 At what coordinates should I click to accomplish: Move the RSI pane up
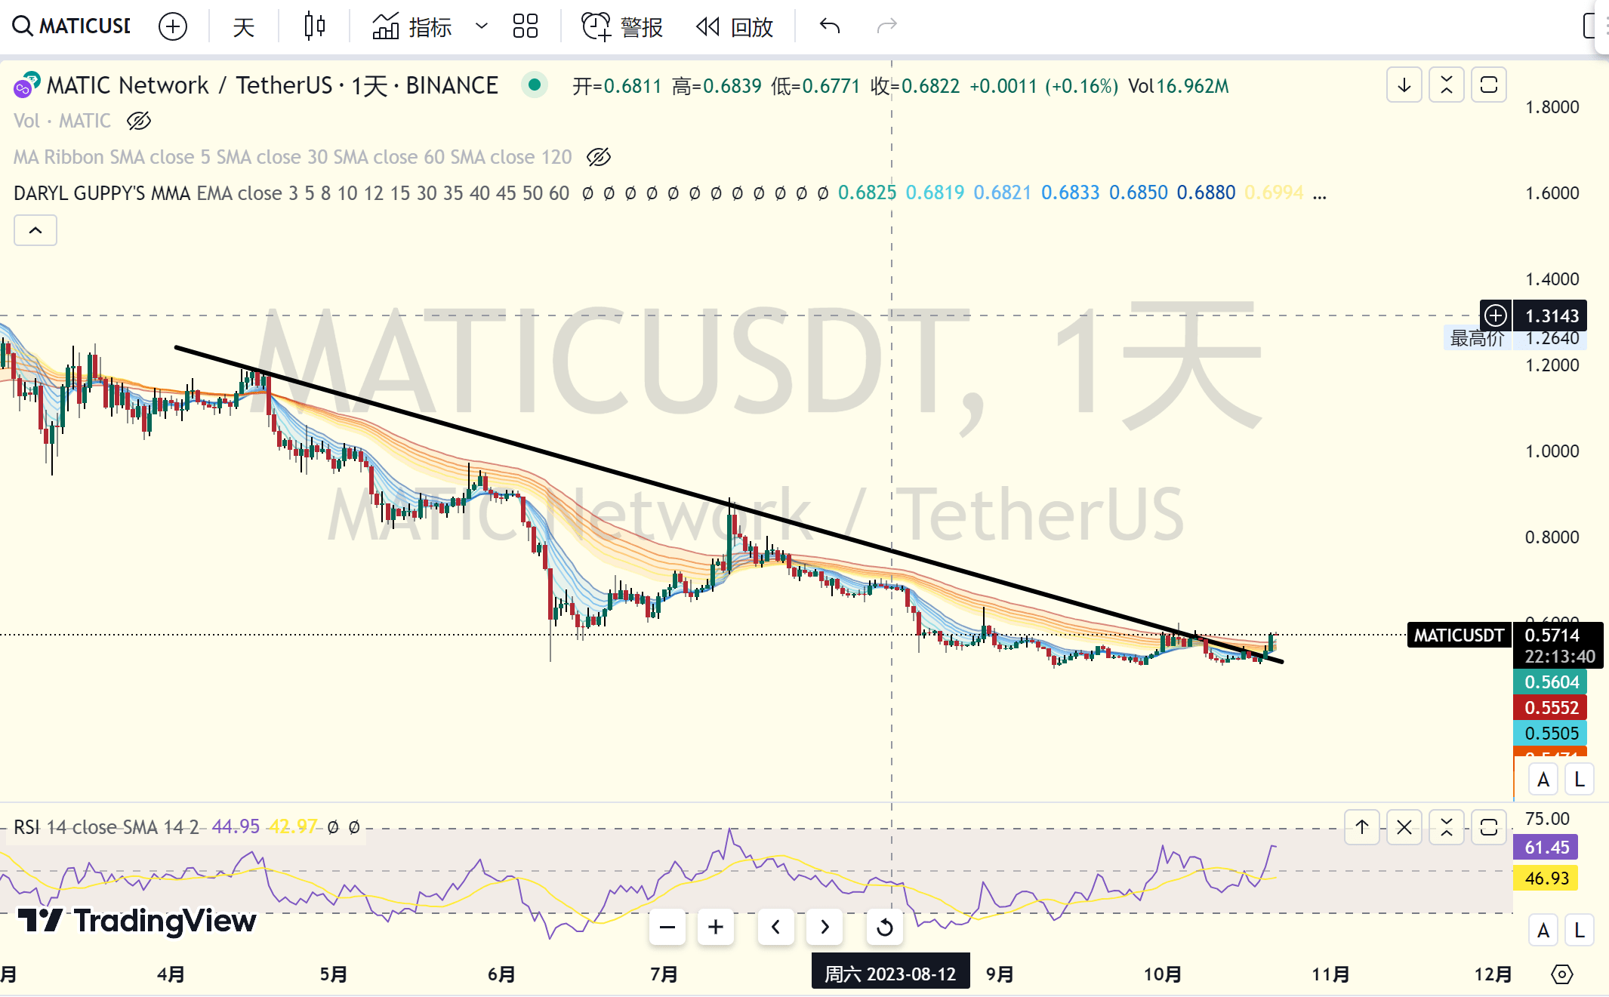point(1362,827)
